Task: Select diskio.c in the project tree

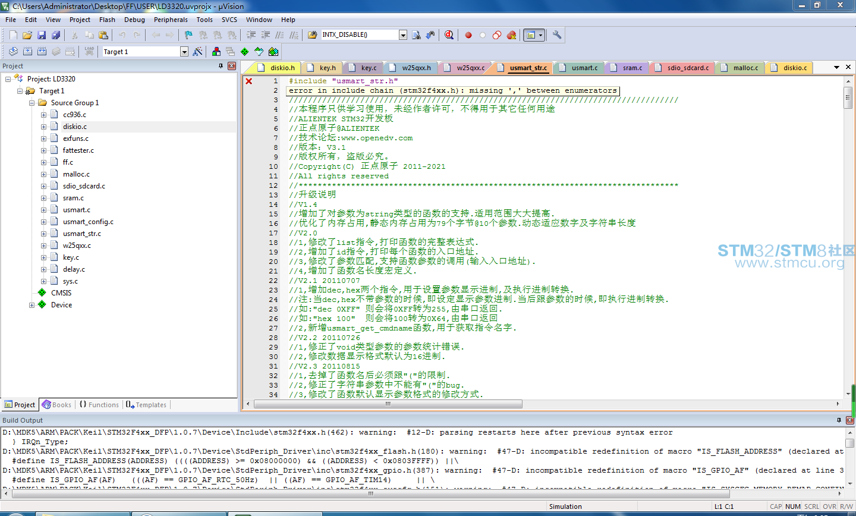Action: [75, 127]
